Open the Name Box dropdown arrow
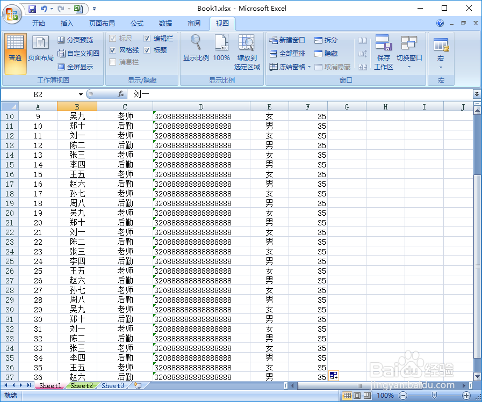This screenshot has width=482, height=402. tap(81, 94)
